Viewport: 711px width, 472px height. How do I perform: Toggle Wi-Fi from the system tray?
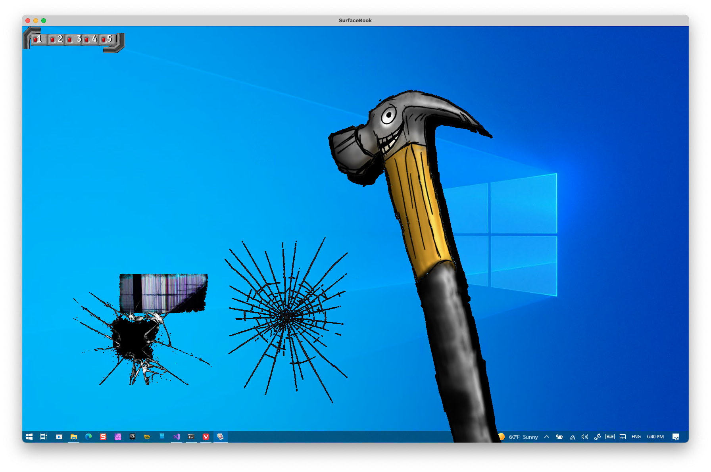point(573,437)
